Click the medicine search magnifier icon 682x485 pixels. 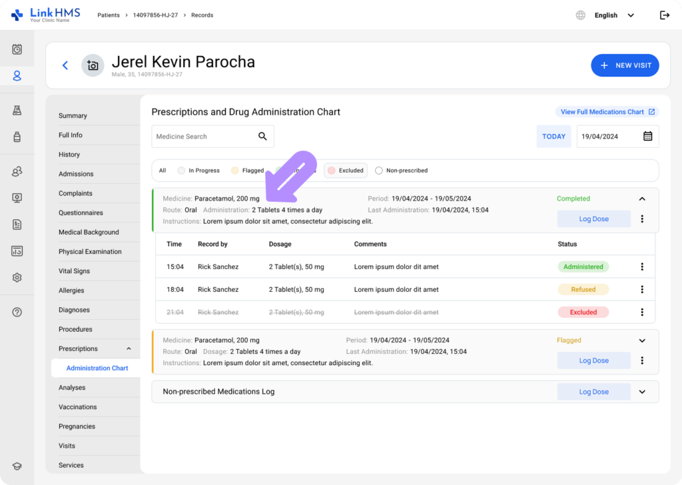(262, 137)
